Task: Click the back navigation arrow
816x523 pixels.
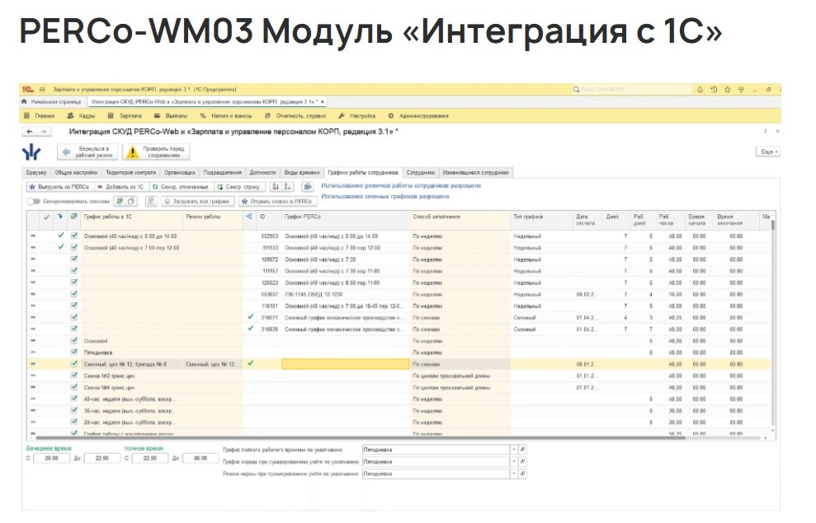Action: click(30, 131)
